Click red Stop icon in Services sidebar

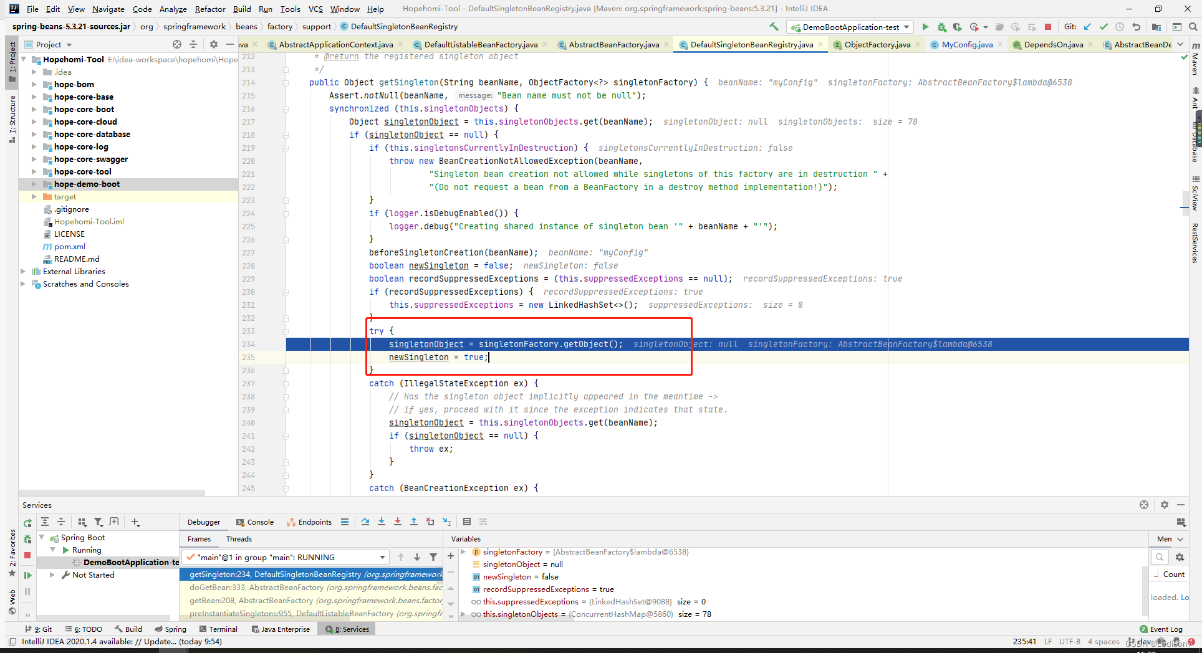(x=27, y=555)
